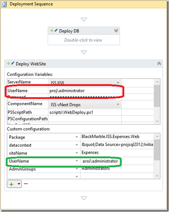
Task: Collapse the Deploy WebSite activity
Action: point(159,64)
